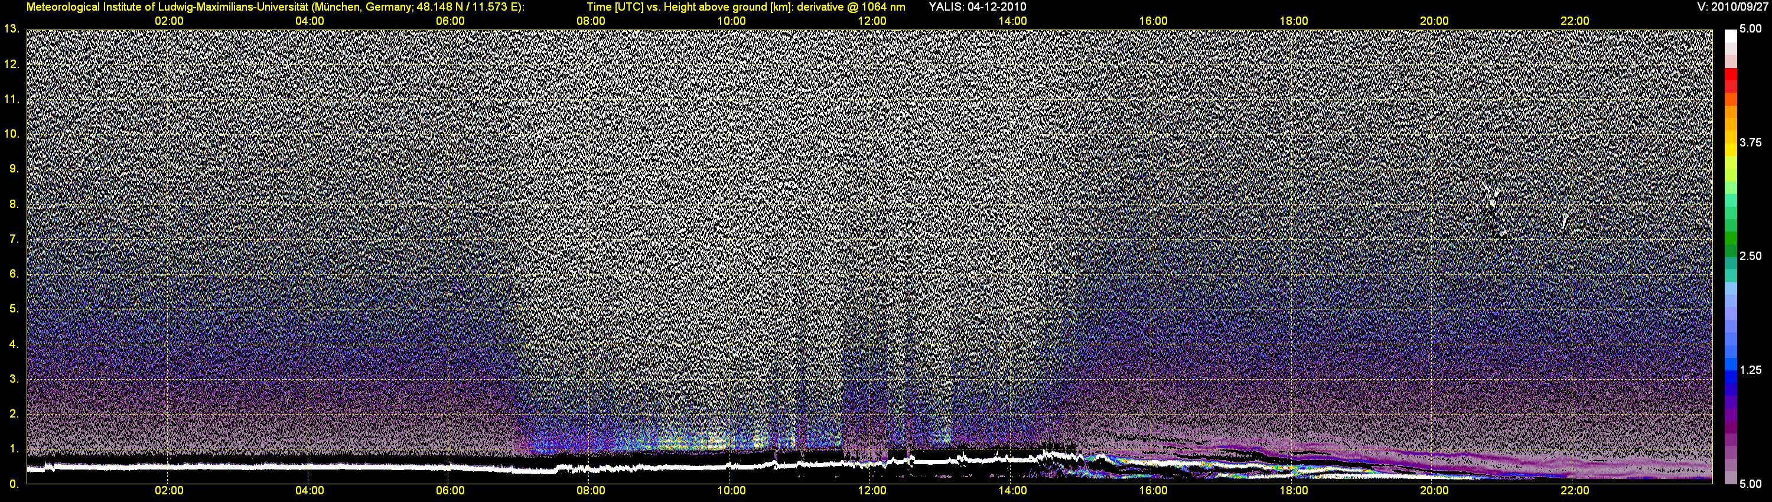Click the 12:00 label on the bottom axis

coord(872,491)
